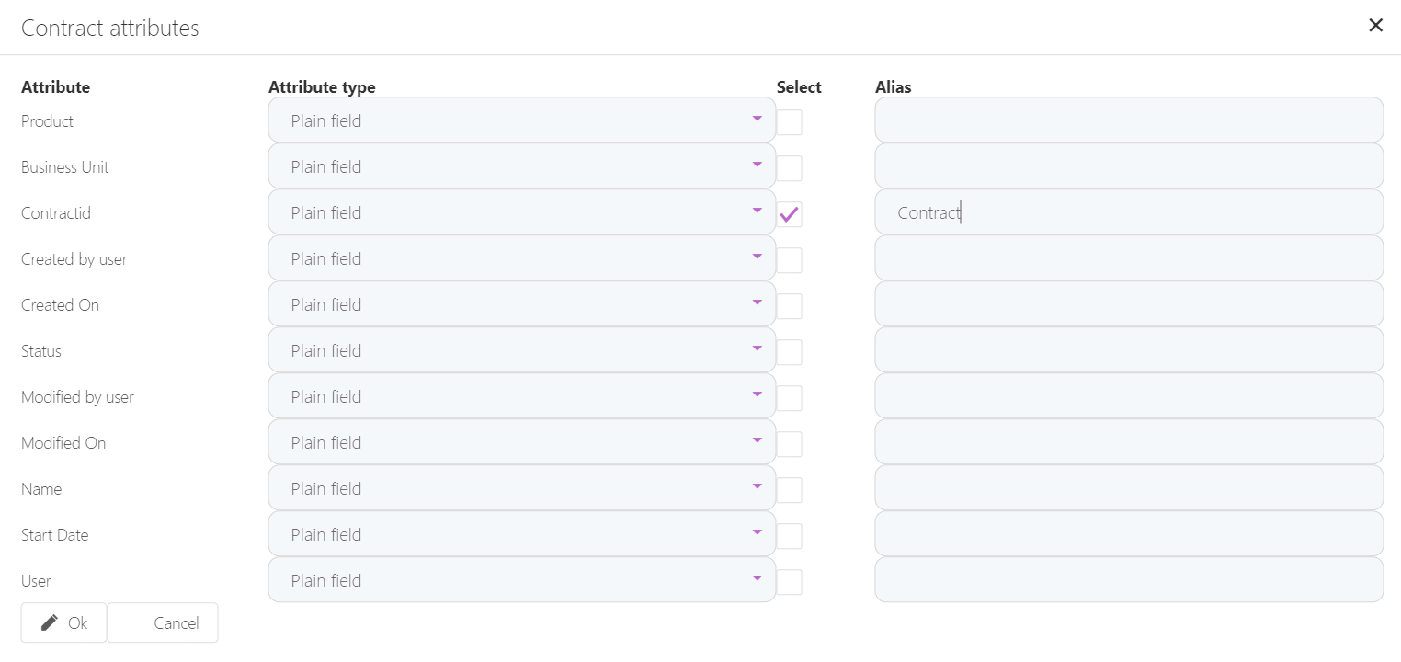Check the select box for Created by user
This screenshot has width=1401, height=662.
[x=789, y=258]
